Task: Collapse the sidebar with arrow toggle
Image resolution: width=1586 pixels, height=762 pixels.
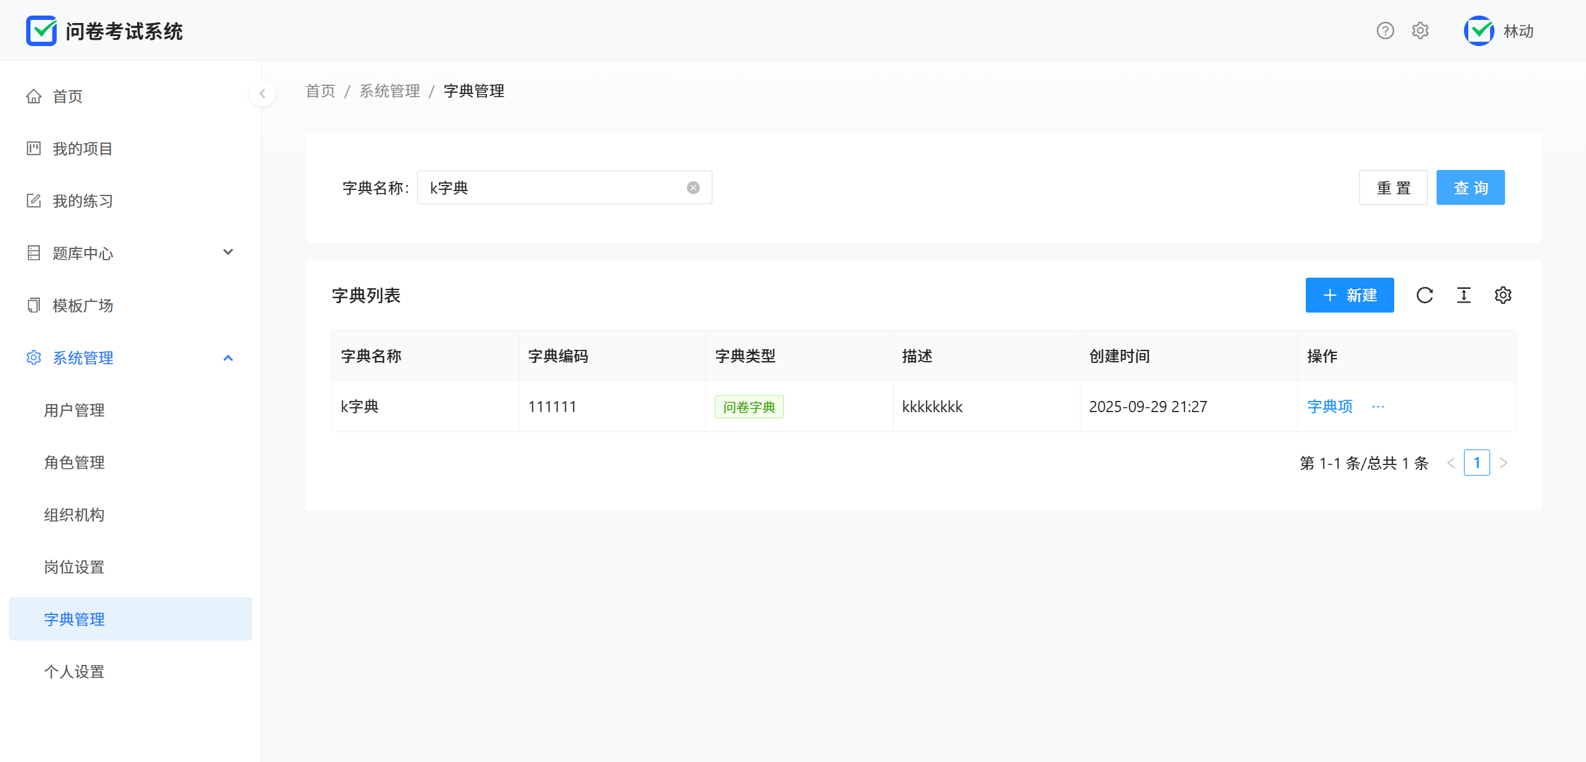Action: click(x=262, y=93)
